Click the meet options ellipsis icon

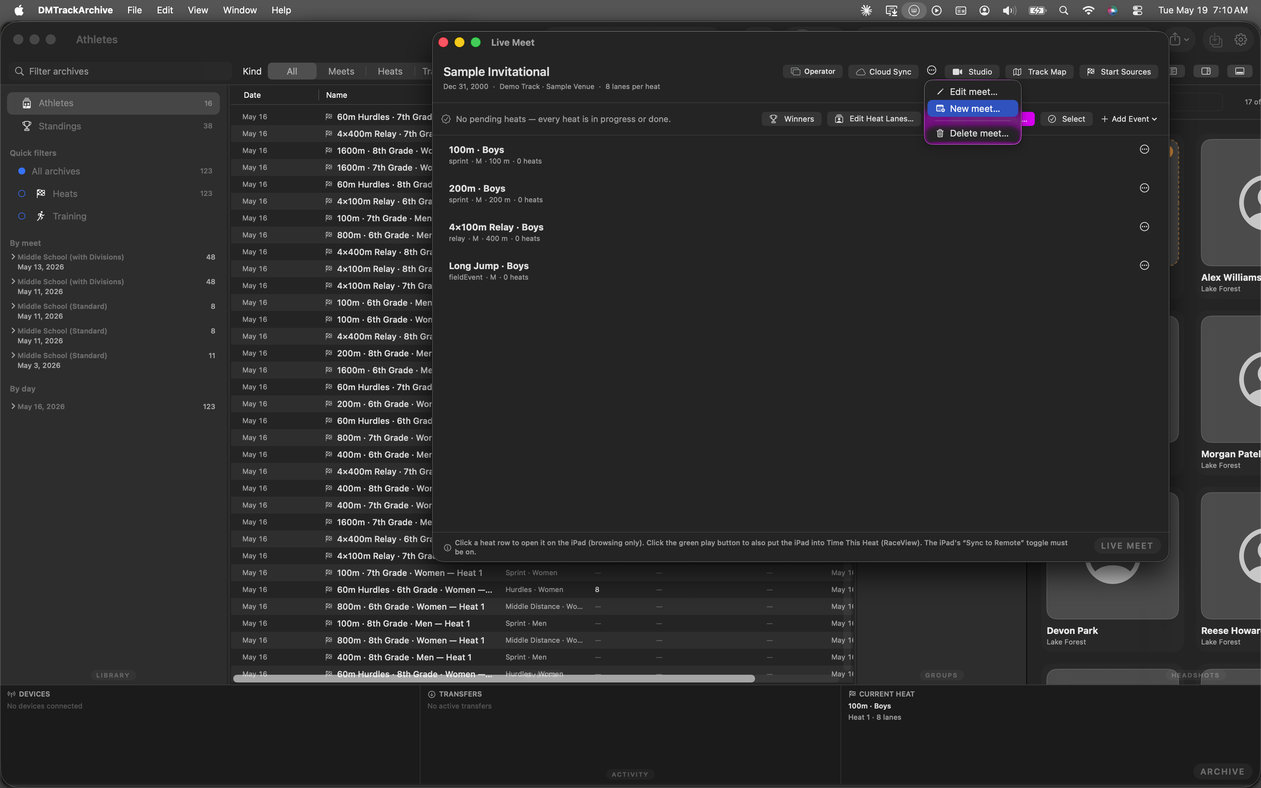(932, 70)
